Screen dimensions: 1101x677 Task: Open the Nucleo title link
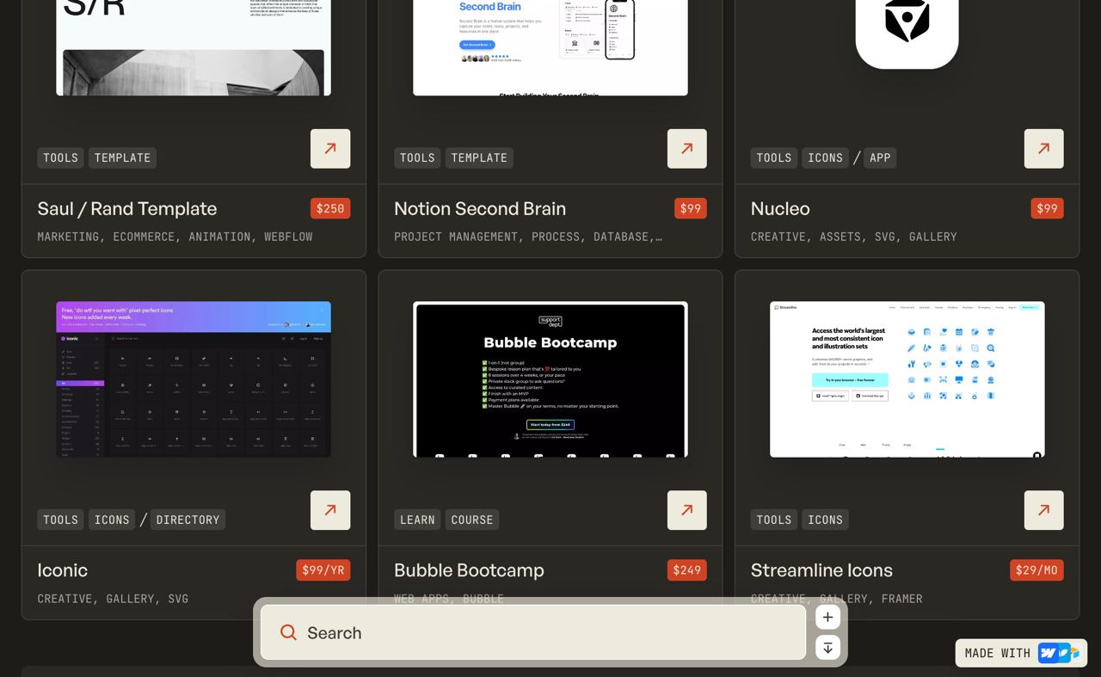[x=780, y=208]
